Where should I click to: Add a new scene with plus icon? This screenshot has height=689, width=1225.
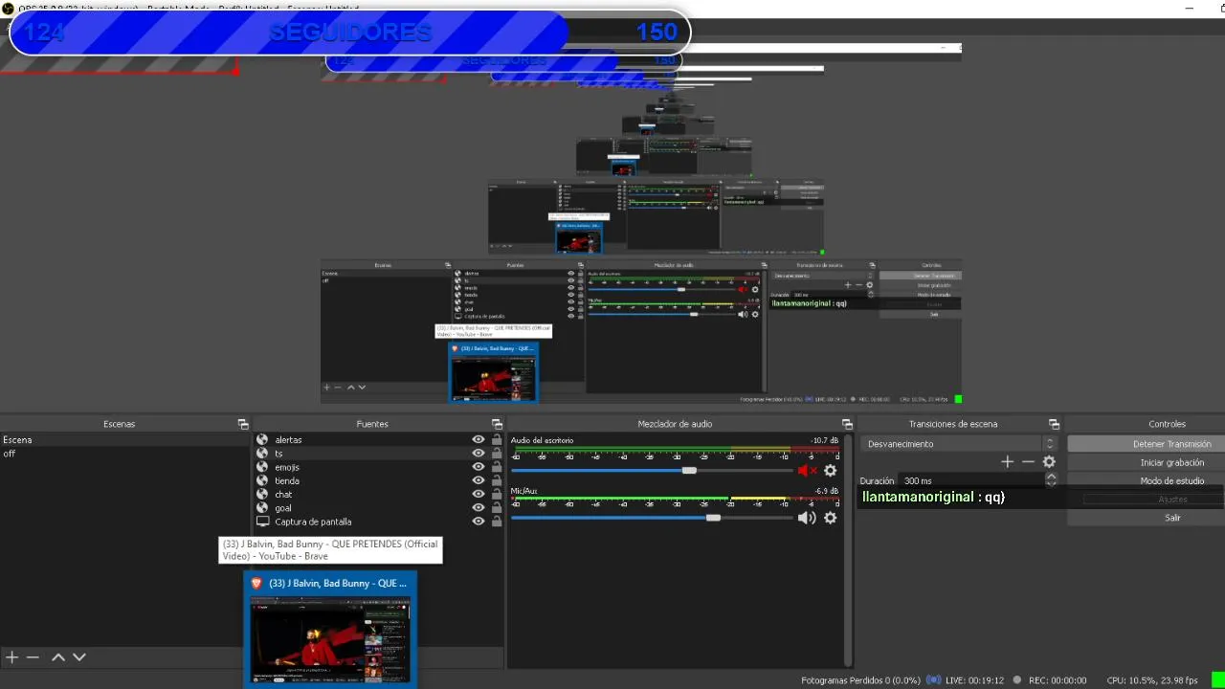pyautogui.click(x=11, y=657)
